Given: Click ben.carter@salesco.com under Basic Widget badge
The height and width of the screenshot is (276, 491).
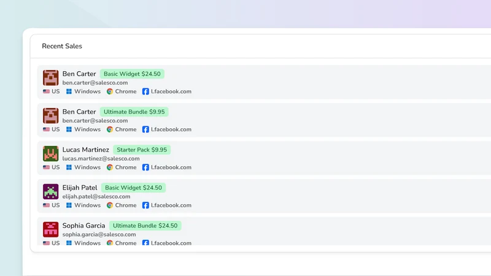Looking at the screenshot, I should tap(95, 83).
